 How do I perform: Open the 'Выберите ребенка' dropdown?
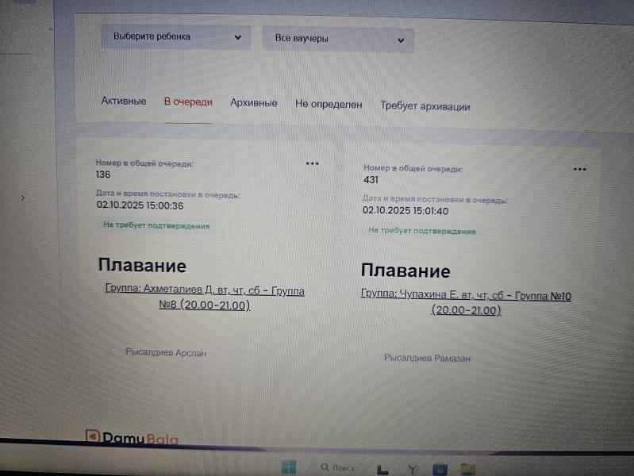(175, 36)
